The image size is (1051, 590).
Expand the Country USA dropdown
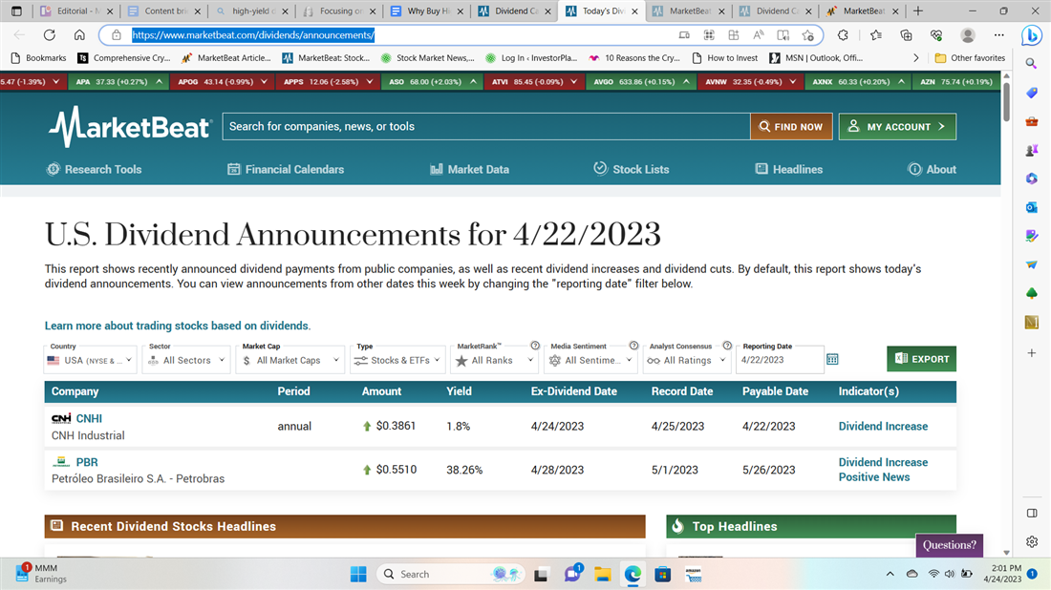[x=91, y=360]
